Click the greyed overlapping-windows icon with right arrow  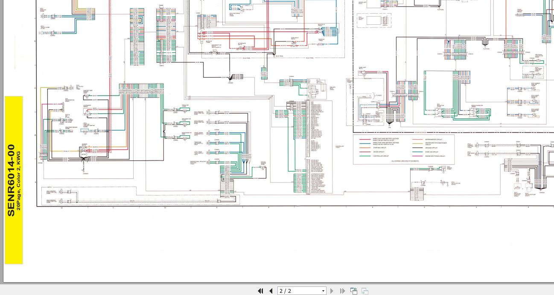(x=364, y=291)
